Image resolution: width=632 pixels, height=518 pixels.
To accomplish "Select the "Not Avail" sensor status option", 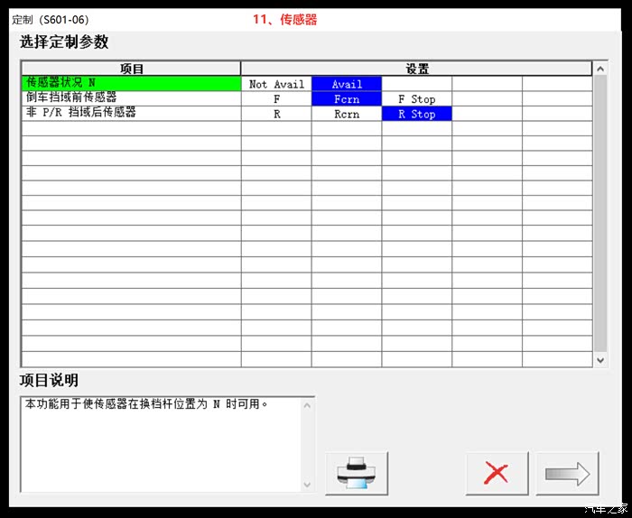I will (276, 84).
